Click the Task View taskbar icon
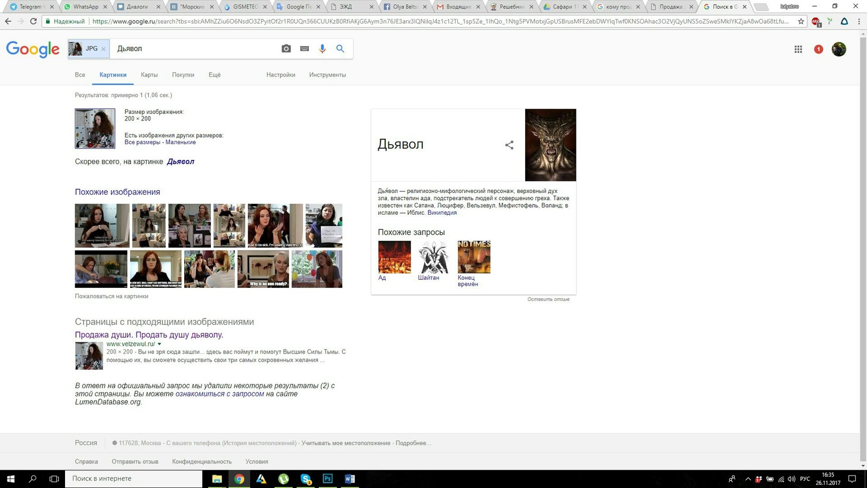The height and width of the screenshot is (488, 867). [54, 479]
